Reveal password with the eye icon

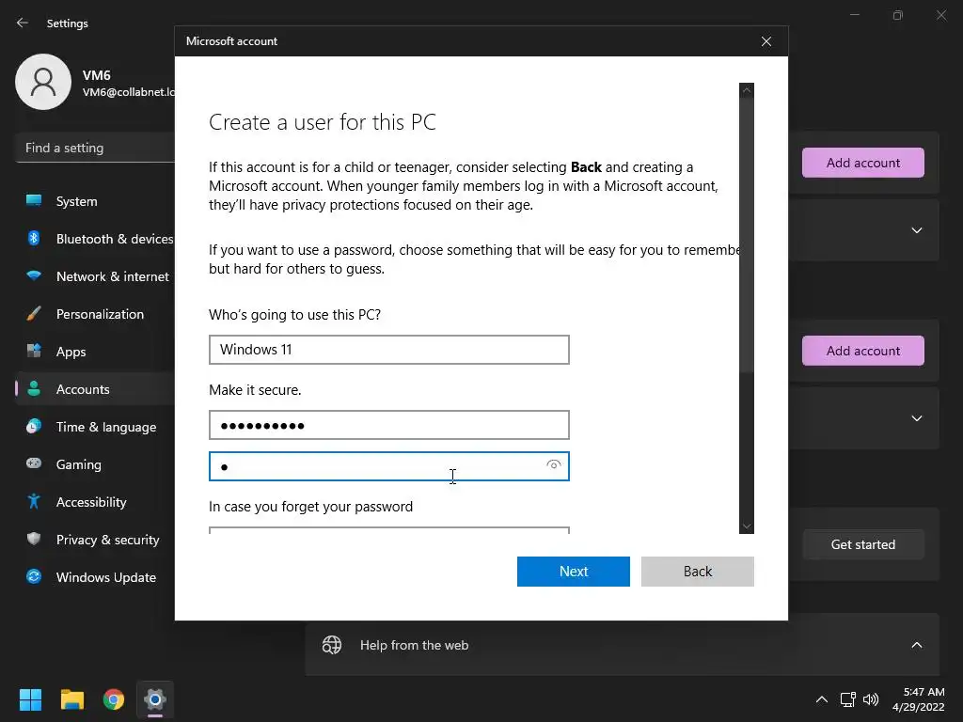tap(553, 464)
